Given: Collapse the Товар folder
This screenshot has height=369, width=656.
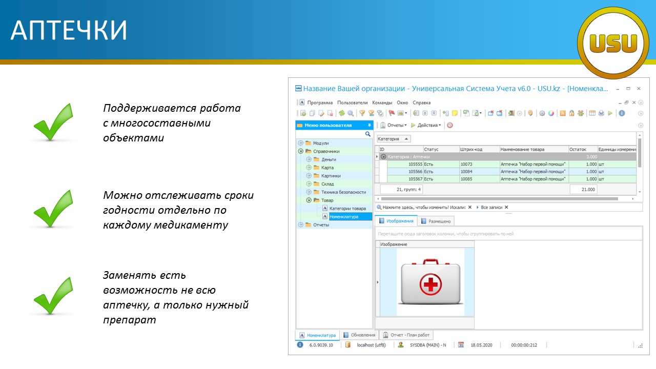Looking at the screenshot, I should (x=309, y=200).
